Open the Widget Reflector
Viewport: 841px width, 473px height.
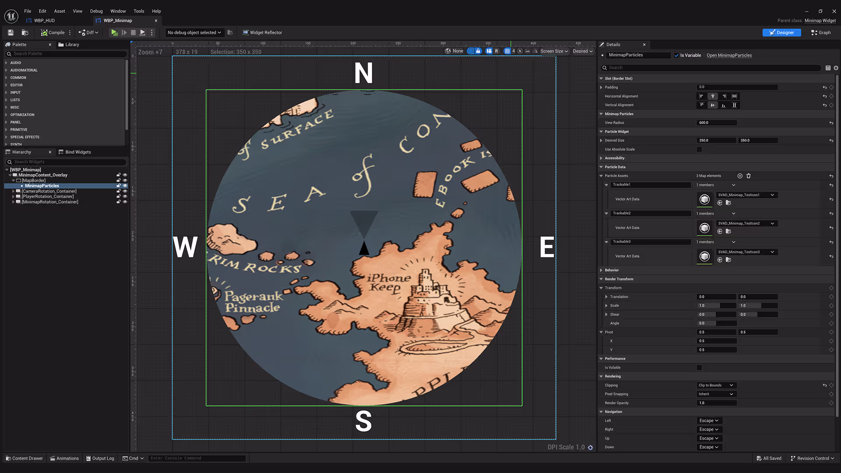coord(262,32)
